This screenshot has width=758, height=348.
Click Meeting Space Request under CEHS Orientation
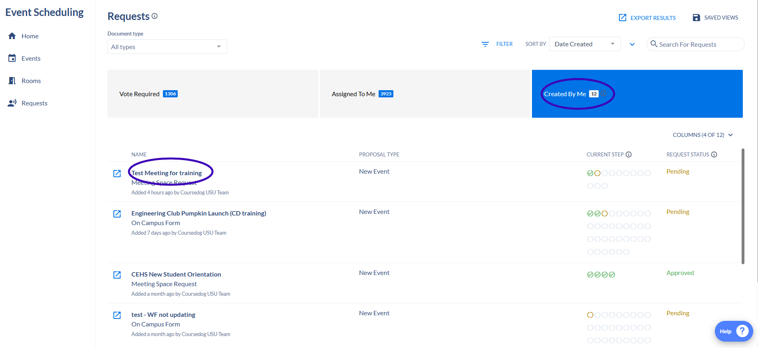[x=164, y=284]
